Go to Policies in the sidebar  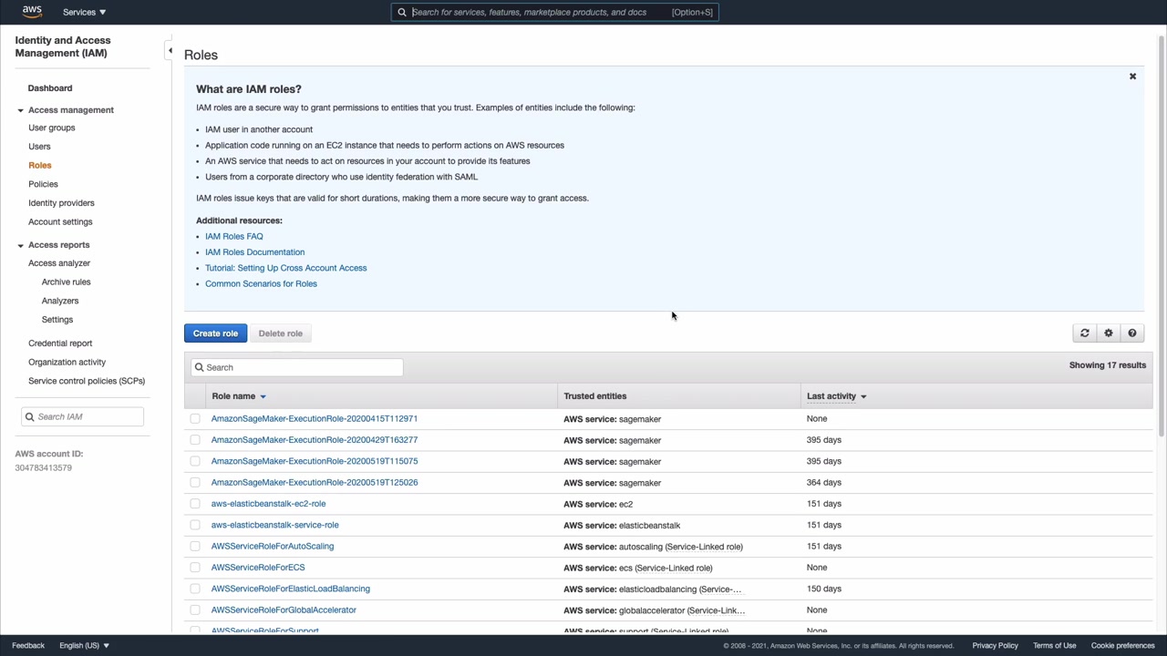click(x=43, y=184)
